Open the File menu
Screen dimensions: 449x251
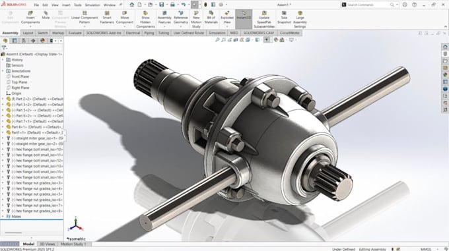coord(36,5)
